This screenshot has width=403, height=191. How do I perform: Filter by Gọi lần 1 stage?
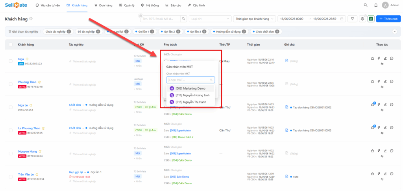[144, 31]
